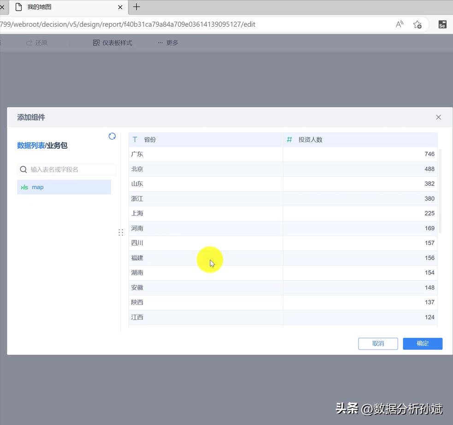
Task: Click the xls file icon next to map
Action: click(24, 187)
